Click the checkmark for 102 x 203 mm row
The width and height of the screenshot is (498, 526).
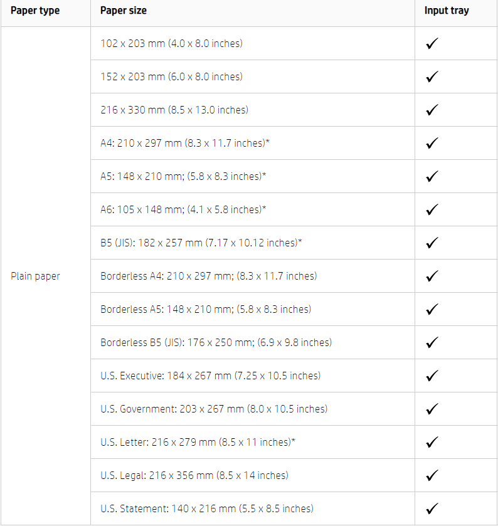click(x=432, y=44)
